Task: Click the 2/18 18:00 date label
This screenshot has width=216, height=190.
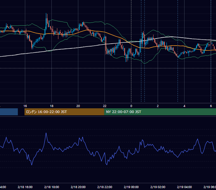Action: click(52, 187)
